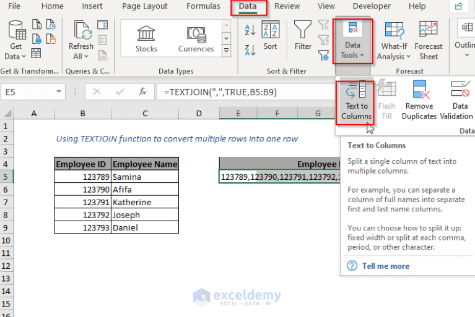
Task: Click the Clear filter icon
Action: [x=323, y=25]
